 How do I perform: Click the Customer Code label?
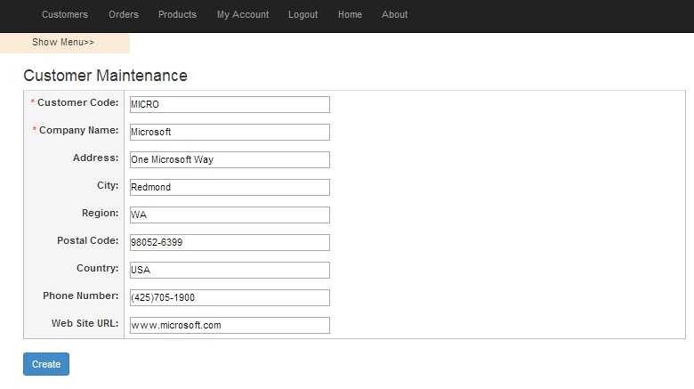click(78, 102)
